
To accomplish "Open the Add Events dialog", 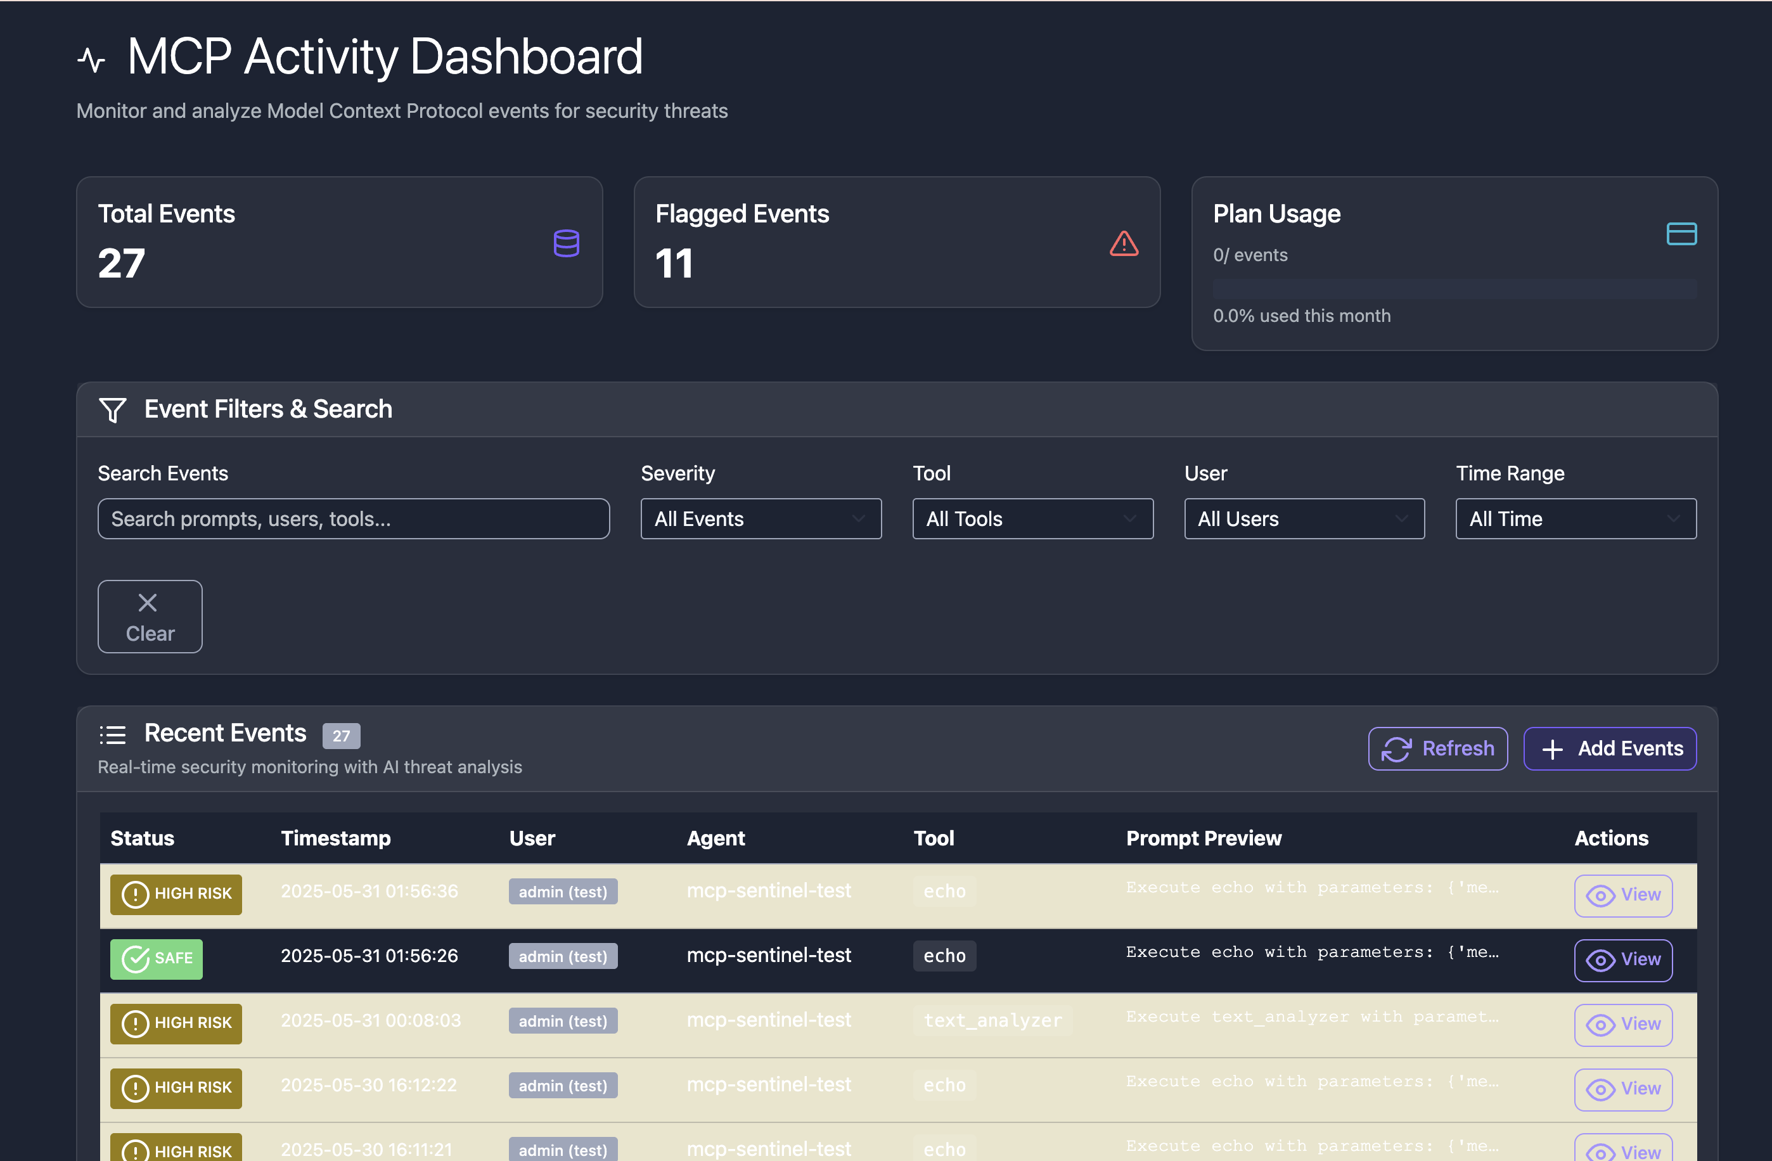I will click(x=1610, y=748).
